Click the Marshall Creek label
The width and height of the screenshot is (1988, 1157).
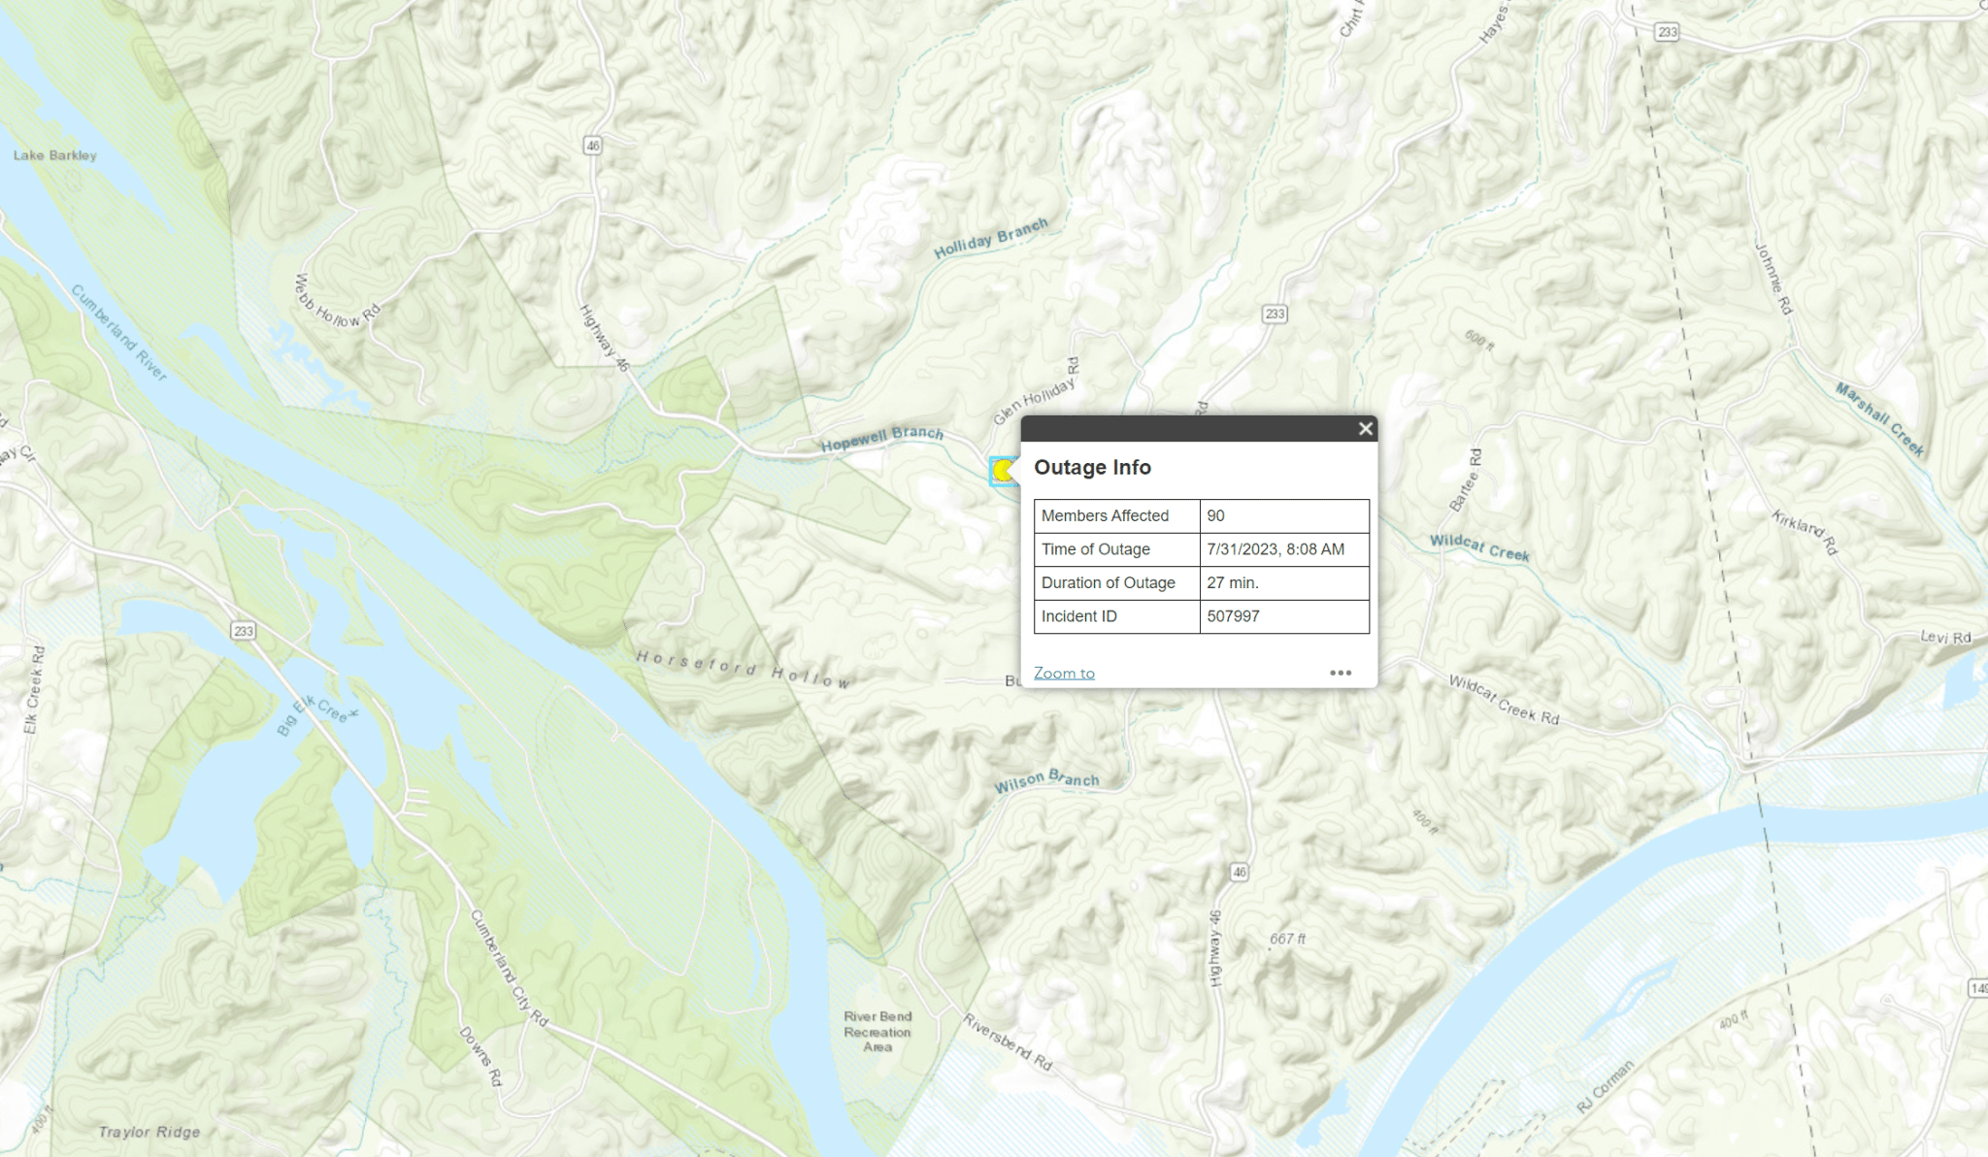click(x=1879, y=419)
